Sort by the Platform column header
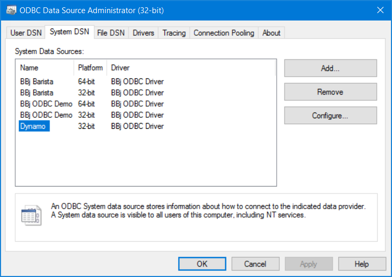This screenshot has width=392, height=277. point(90,68)
